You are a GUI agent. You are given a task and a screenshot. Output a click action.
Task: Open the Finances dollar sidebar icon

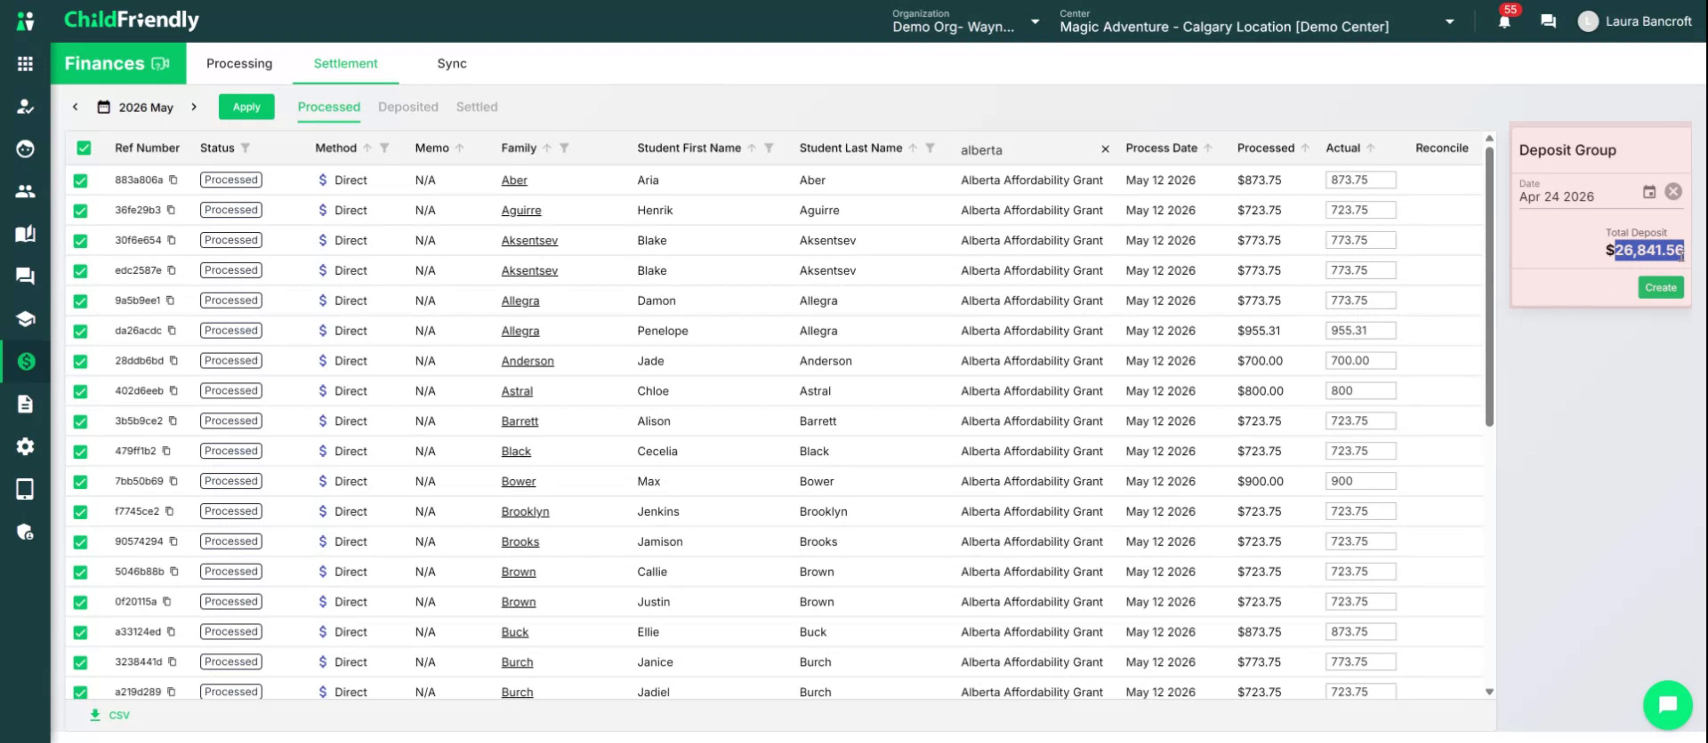click(26, 361)
